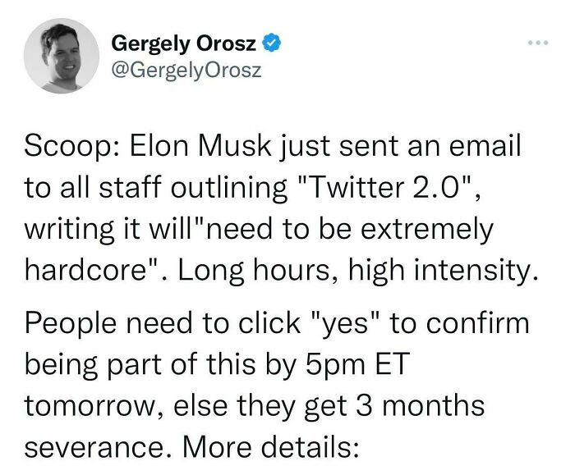Image resolution: width=575 pixels, height=475 pixels.
Task: Click the word "hardcore" in the tweet
Action: 90,267
